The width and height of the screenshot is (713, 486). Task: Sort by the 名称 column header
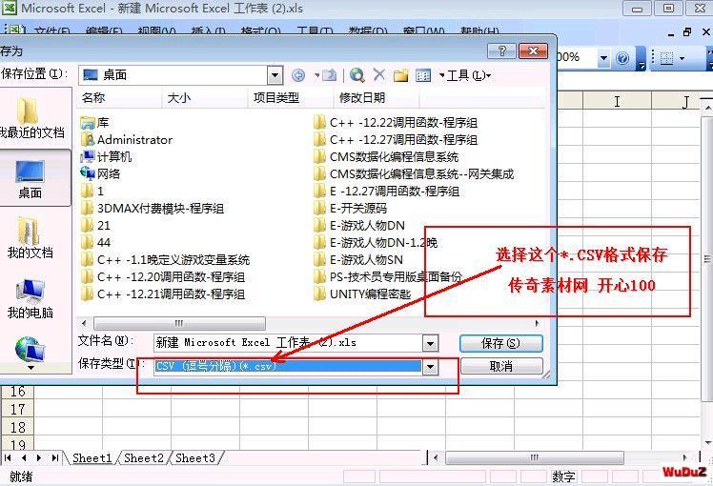120,98
